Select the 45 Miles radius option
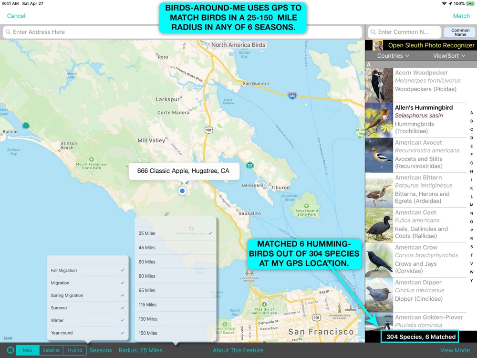 coord(176,247)
